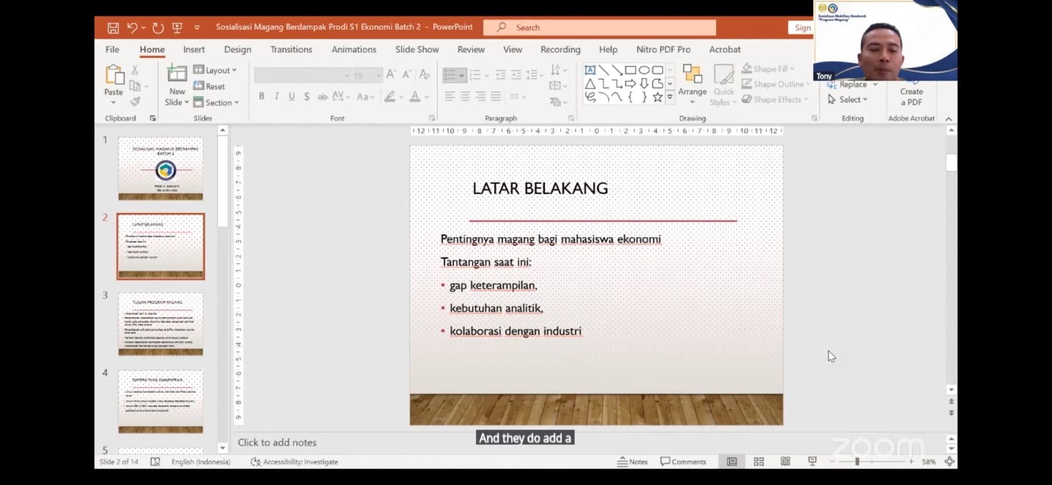
Task: Open Slide Sorter view from status bar
Action: tap(759, 462)
